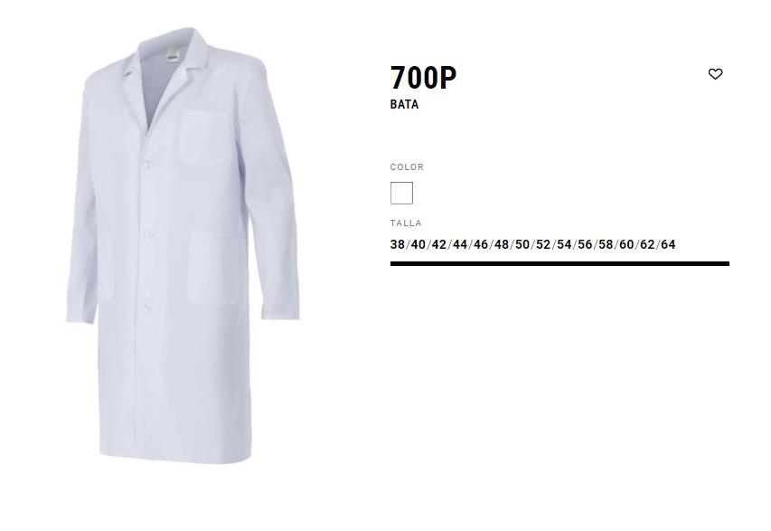This screenshot has height=531, width=771.
Task: Choose size 60
Action: pyautogui.click(x=626, y=244)
